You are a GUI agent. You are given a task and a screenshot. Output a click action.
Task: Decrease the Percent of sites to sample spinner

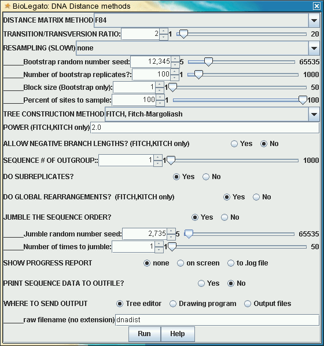point(160,103)
